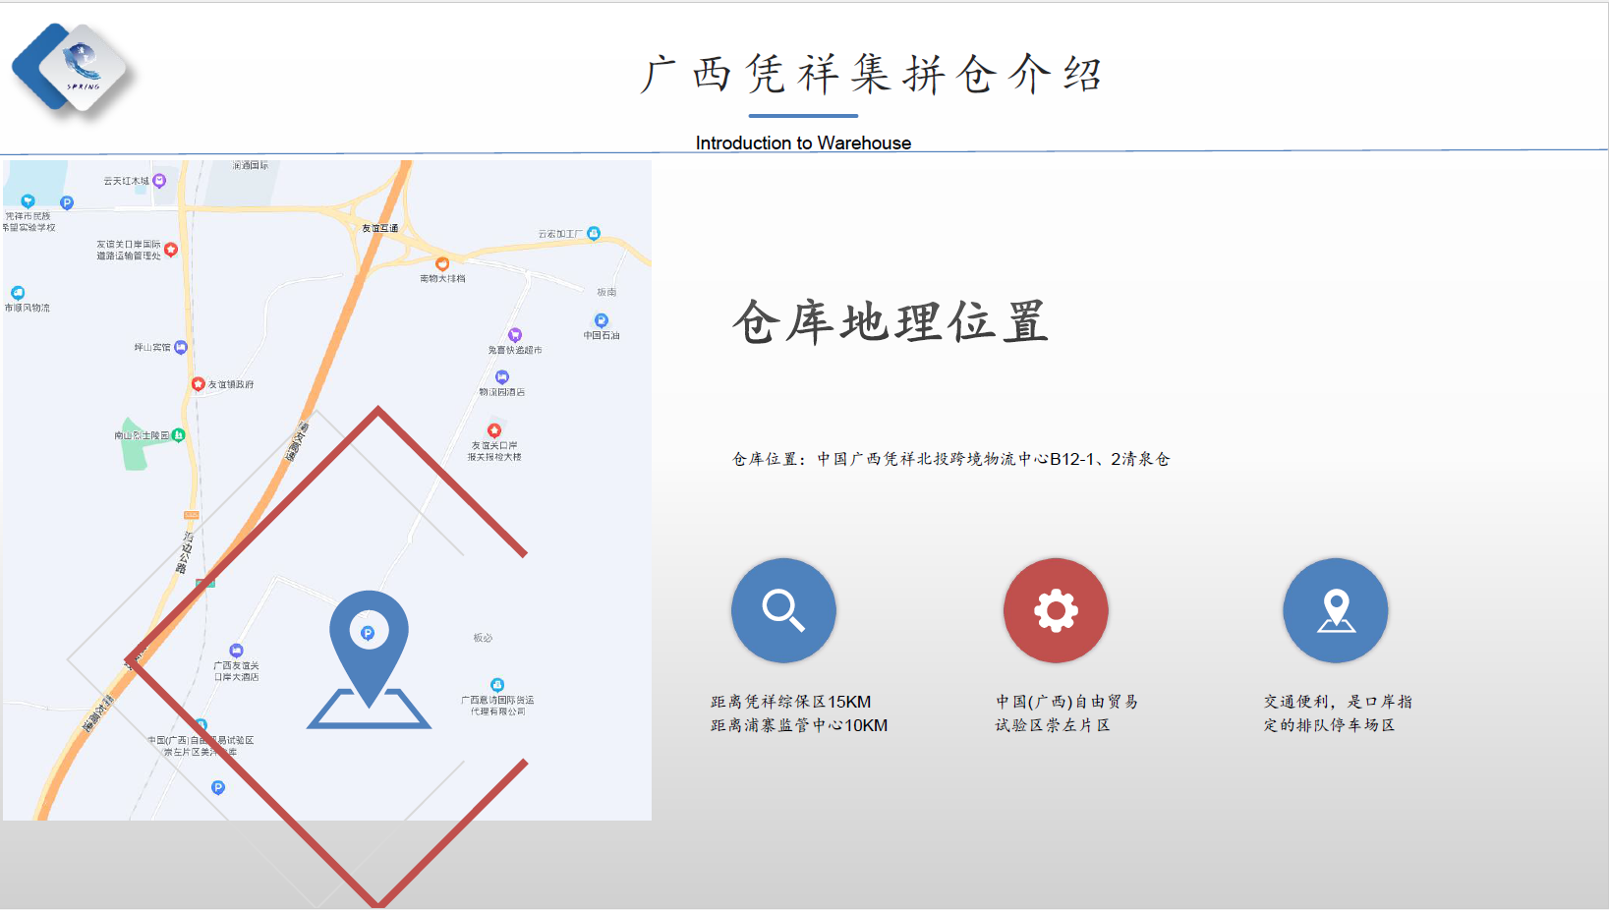Click the 仓库地理位置 heading text
Viewport: 1609px width, 910px height.
tap(891, 322)
